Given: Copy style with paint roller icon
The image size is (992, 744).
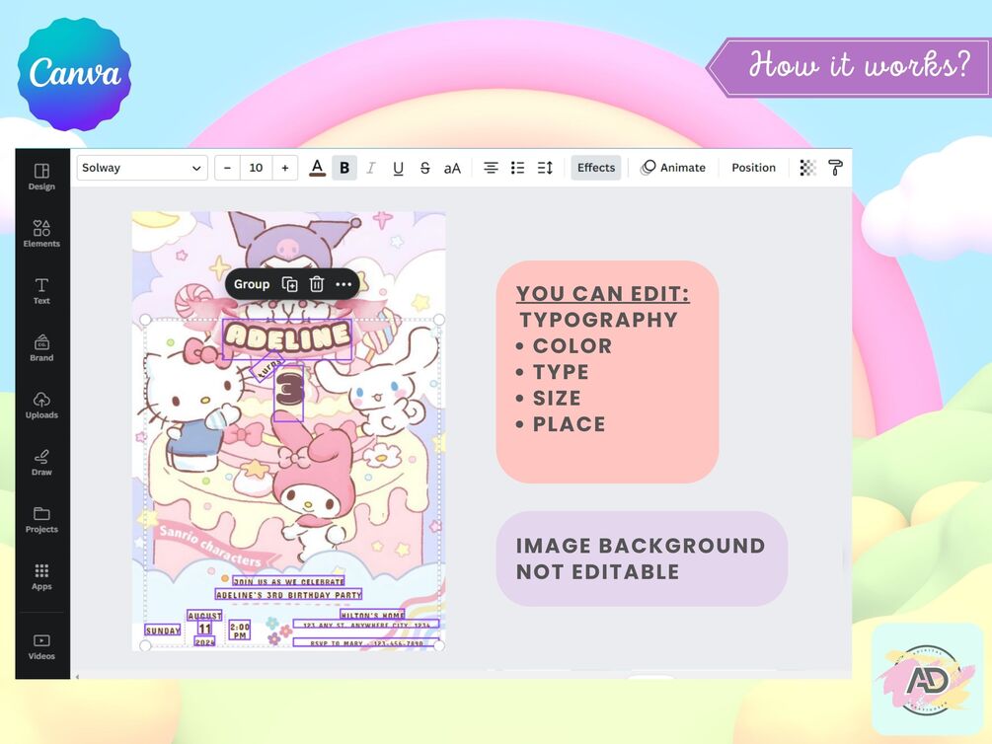Looking at the screenshot, I should [x=836, y=168].
